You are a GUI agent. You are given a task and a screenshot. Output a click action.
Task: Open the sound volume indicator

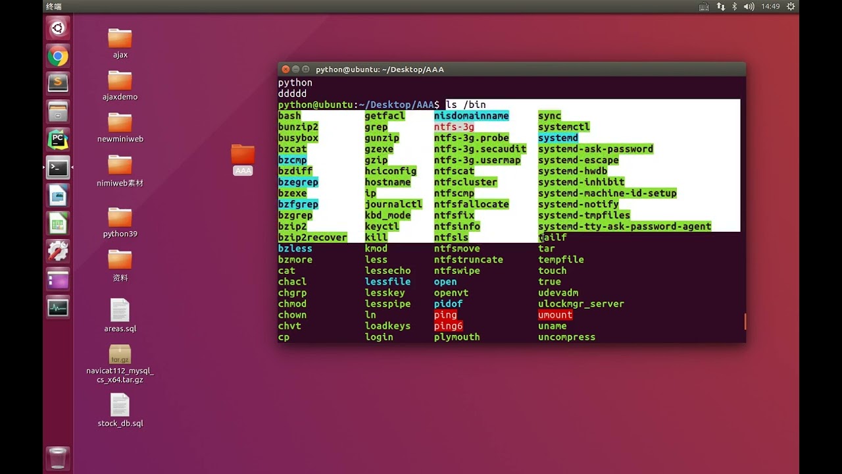tap(749, 7)
